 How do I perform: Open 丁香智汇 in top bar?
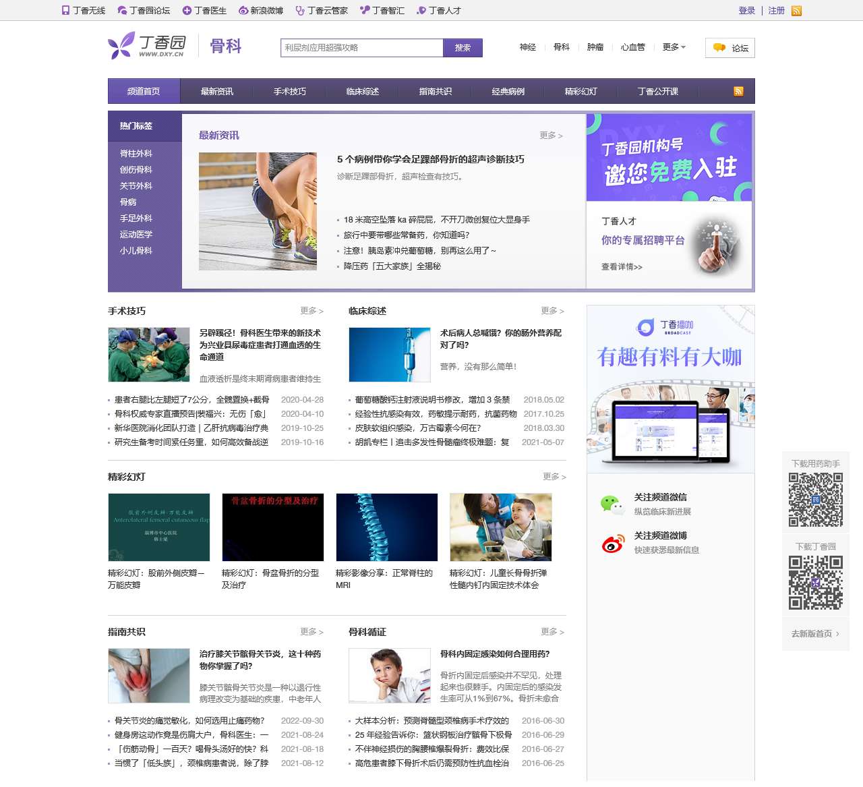382,11
